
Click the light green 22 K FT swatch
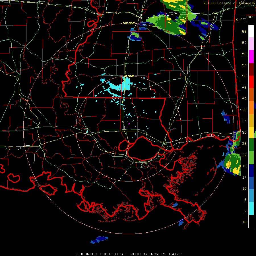(251, 158)
